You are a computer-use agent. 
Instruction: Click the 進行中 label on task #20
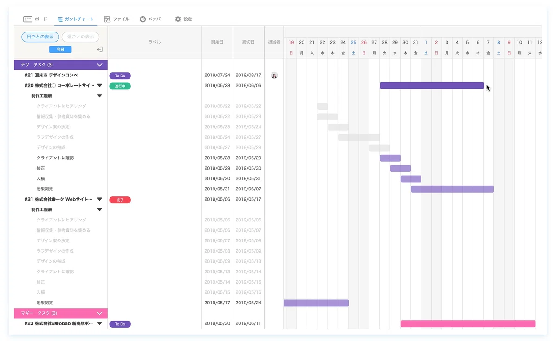pos(120,86)
